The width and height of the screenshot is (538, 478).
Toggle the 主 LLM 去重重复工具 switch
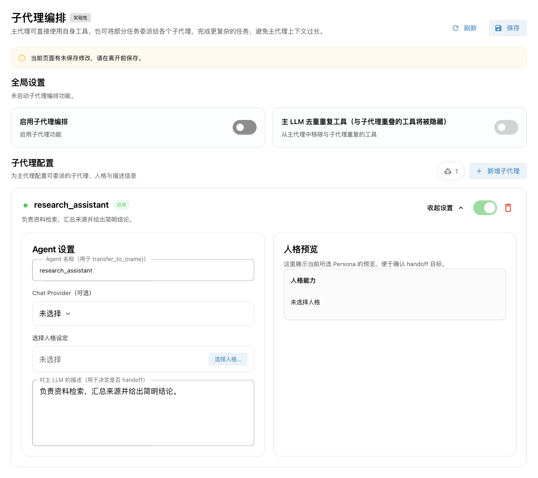click(506, 127)
